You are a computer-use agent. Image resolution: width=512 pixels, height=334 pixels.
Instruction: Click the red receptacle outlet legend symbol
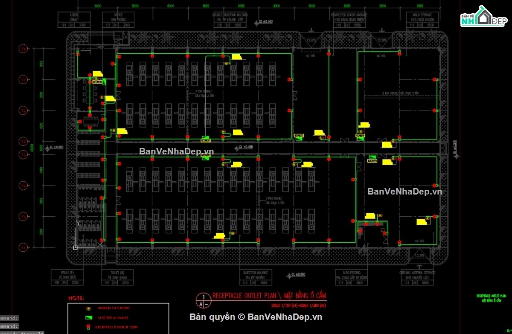click(89, 327)
